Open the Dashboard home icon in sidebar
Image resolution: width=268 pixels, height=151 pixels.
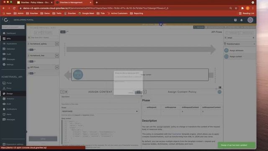(4, 33)
